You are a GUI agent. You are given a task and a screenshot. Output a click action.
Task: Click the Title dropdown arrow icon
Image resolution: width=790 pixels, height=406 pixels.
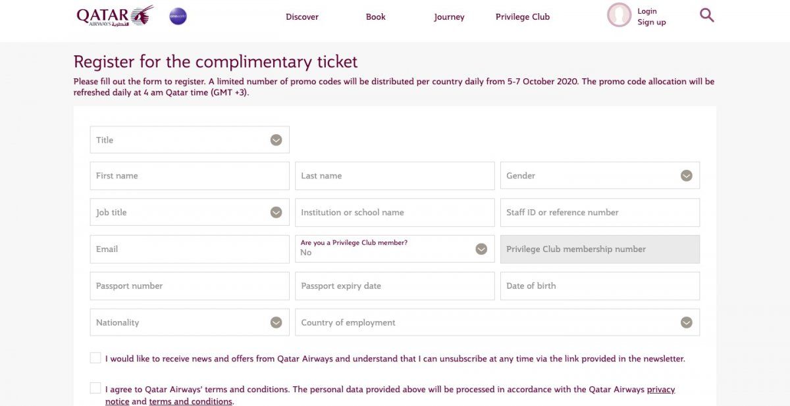[276, 140]
